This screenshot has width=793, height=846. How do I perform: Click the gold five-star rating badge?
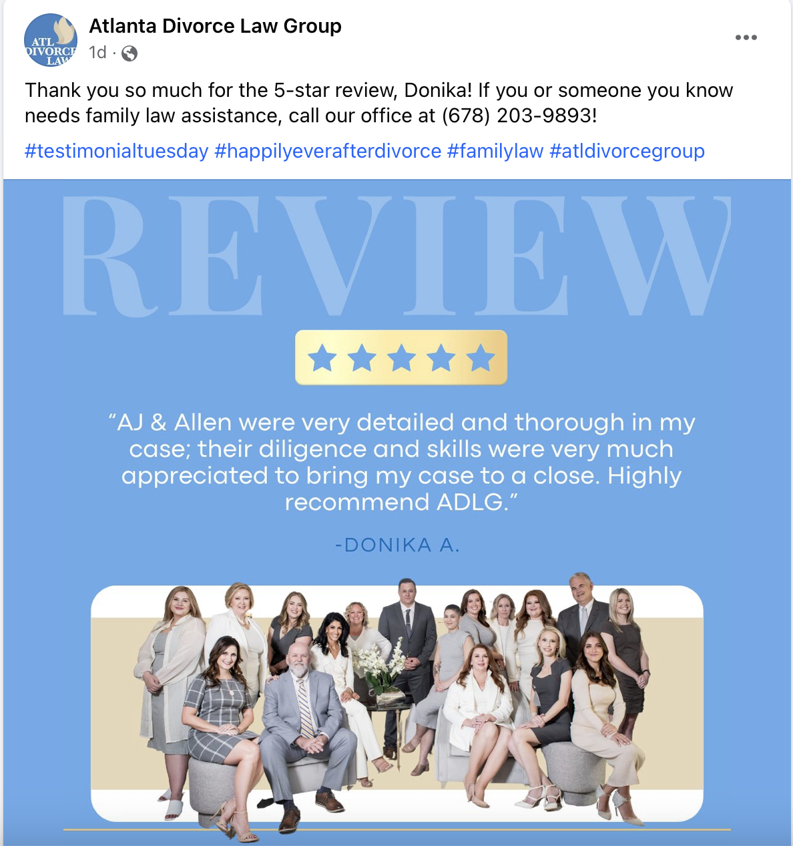[401, 358]
